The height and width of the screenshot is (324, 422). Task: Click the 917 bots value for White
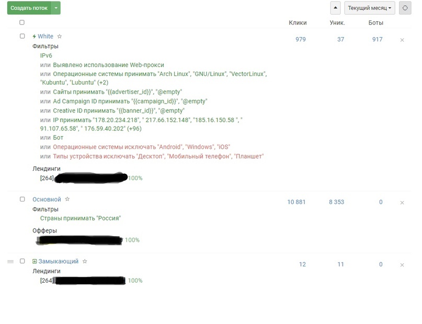coord(378,39)
